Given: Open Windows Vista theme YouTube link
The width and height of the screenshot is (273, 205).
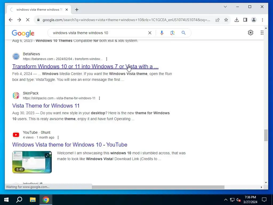Looking at the screenshot, I should [70, 145].
